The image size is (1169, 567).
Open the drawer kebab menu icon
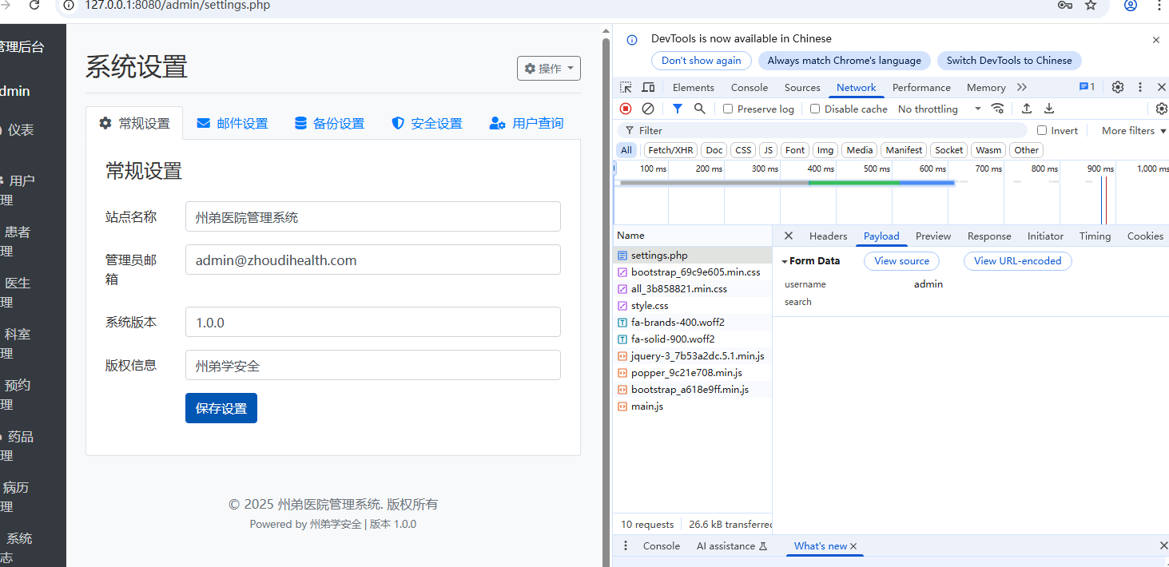coord(626,546)
